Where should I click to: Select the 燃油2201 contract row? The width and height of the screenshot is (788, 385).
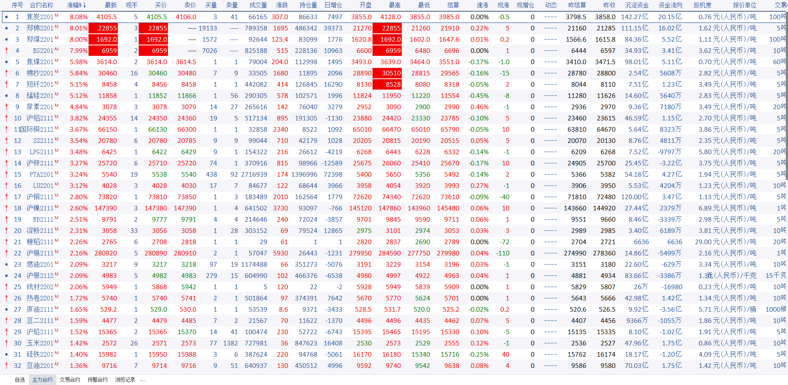coord(394,264)
